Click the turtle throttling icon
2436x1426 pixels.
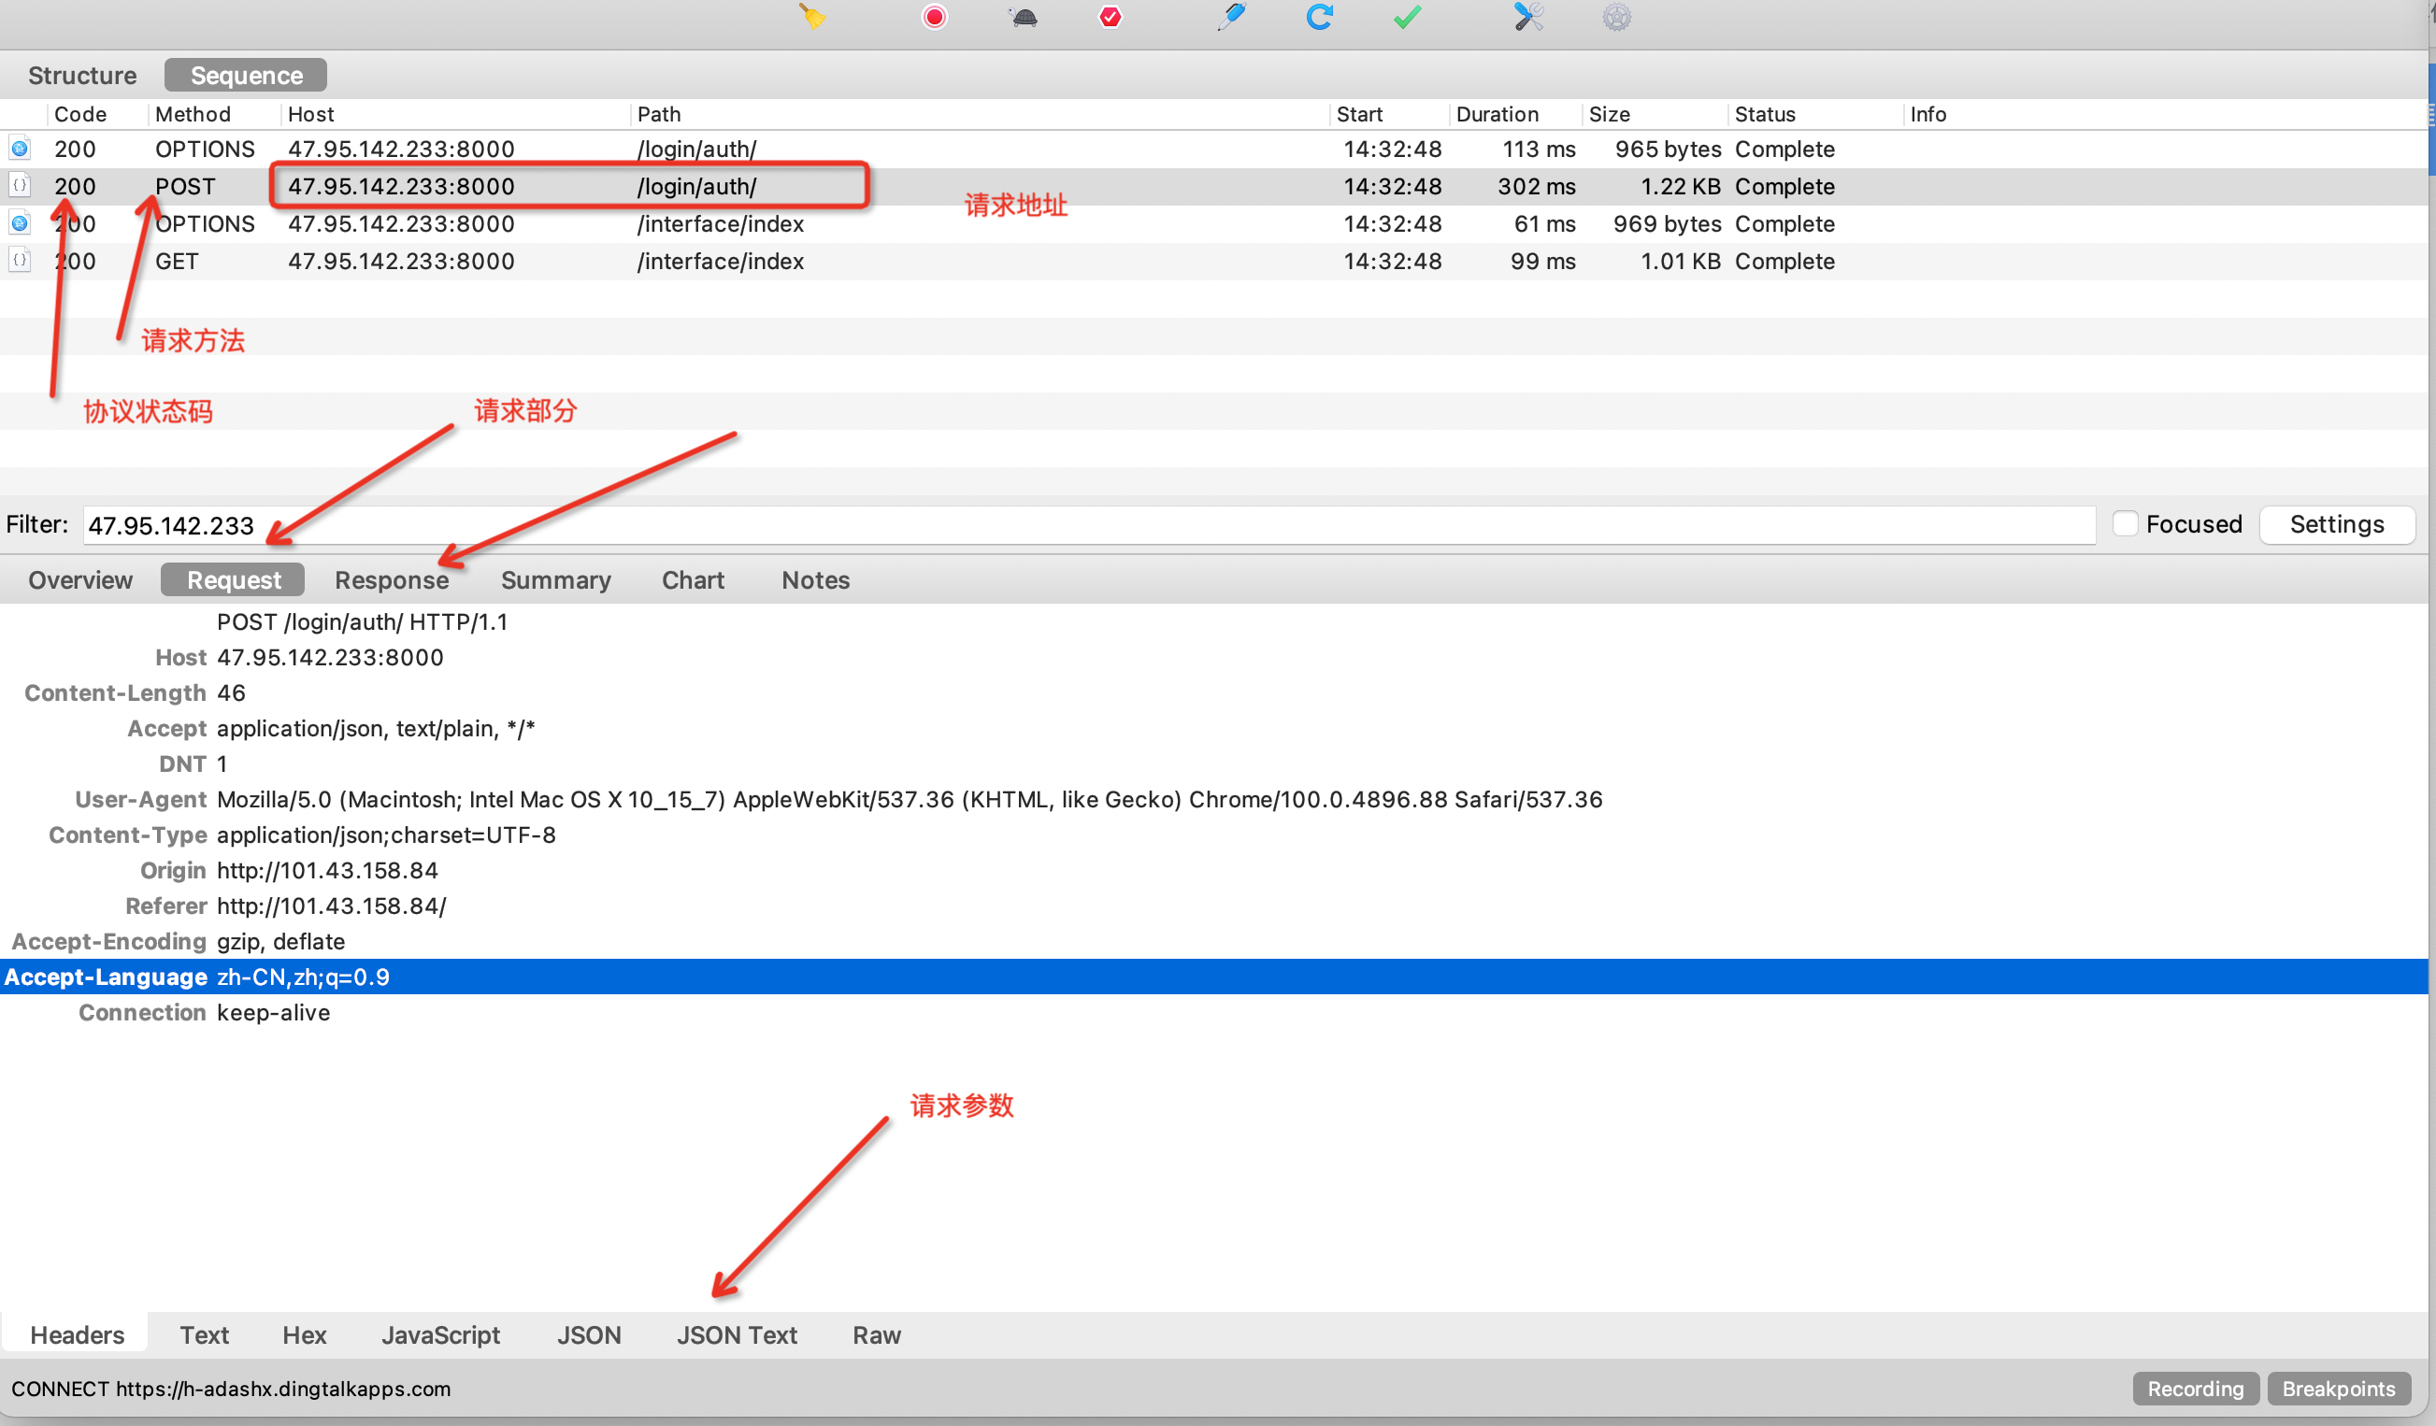pyautogui.click(x=1024, y=18)
